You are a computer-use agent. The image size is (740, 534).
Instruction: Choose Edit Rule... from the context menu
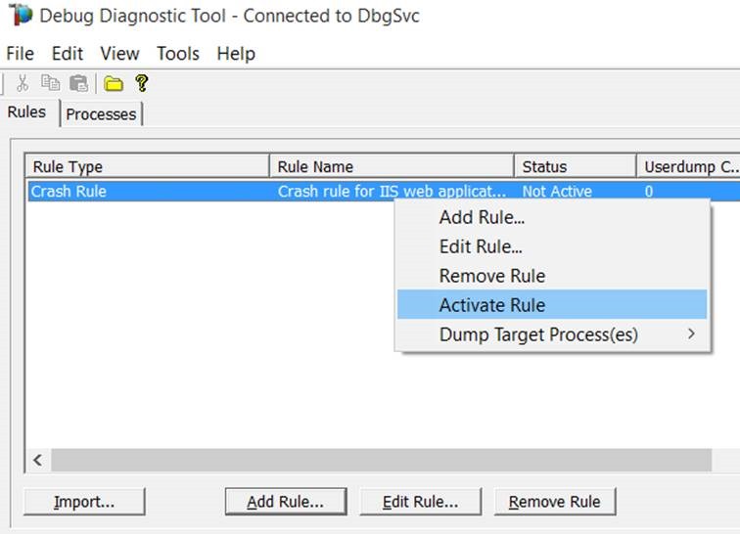click(x=481, y=246)
